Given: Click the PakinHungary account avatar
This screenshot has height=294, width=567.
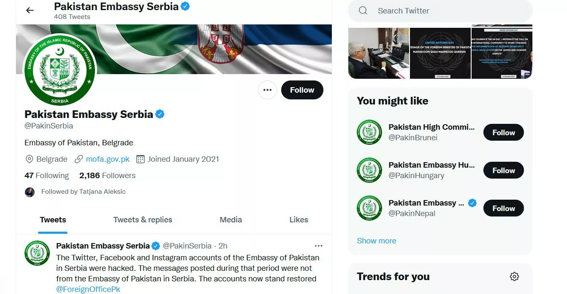Looking at the screenshot, I should click(x=369, y=170).
